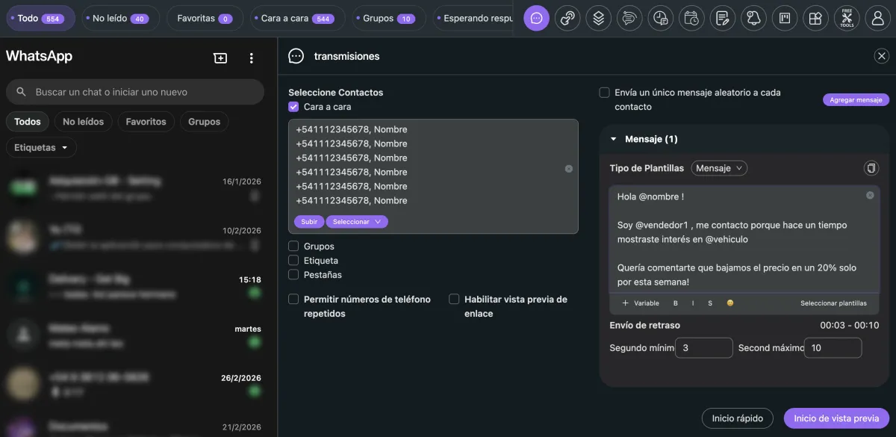
Task: Click the transmisiones chat bubble header icon
Action: (x=296, y=56)
